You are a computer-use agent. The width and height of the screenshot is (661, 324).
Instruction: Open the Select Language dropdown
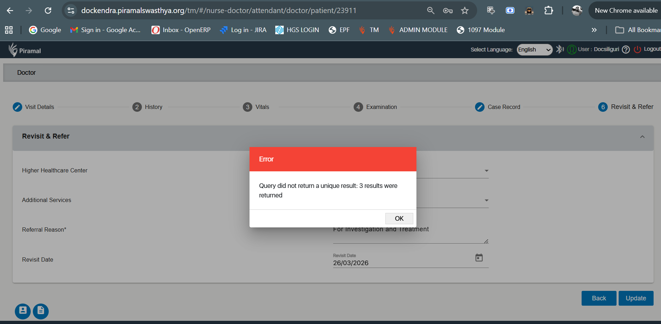[534, 50]
